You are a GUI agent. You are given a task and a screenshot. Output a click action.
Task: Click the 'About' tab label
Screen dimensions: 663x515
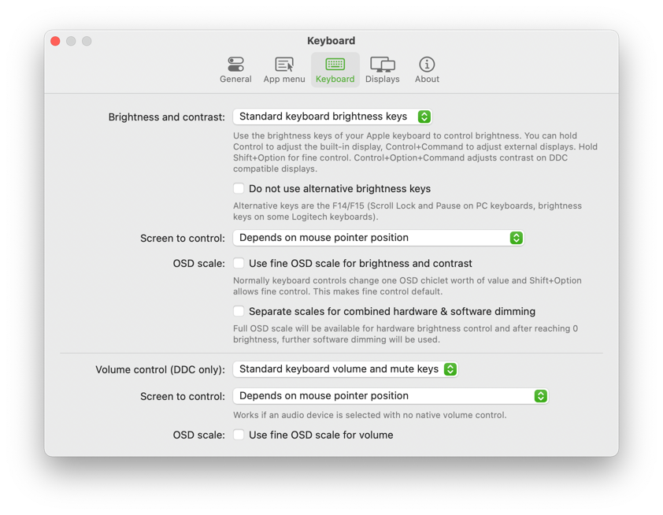[x=427, y=80]
